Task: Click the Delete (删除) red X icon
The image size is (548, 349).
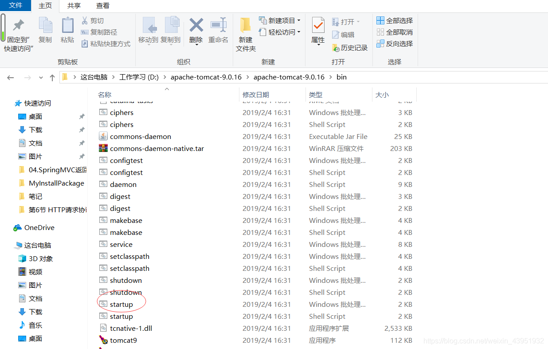Action: click(x=196, y=25)
